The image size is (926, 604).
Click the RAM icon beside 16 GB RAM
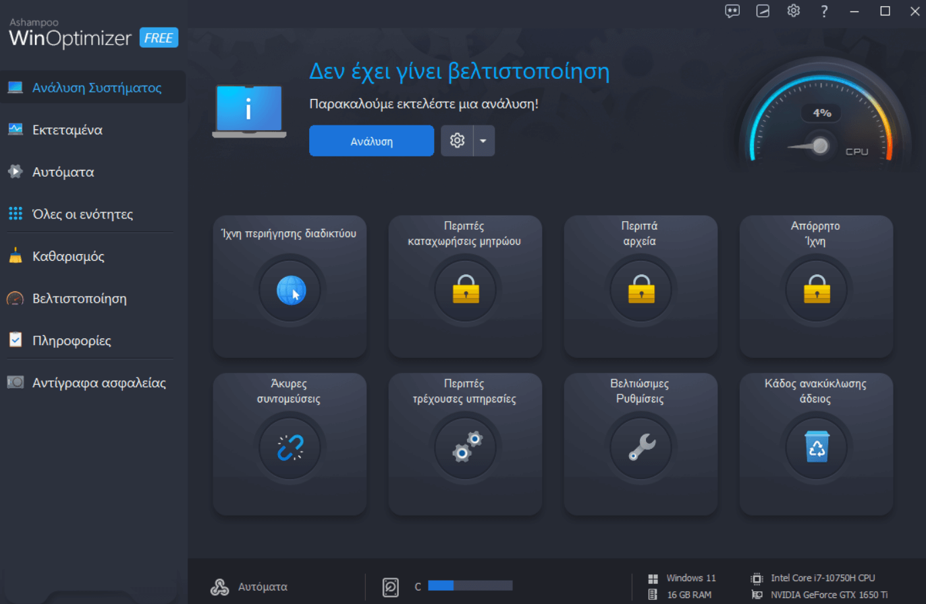coord(653,595)
